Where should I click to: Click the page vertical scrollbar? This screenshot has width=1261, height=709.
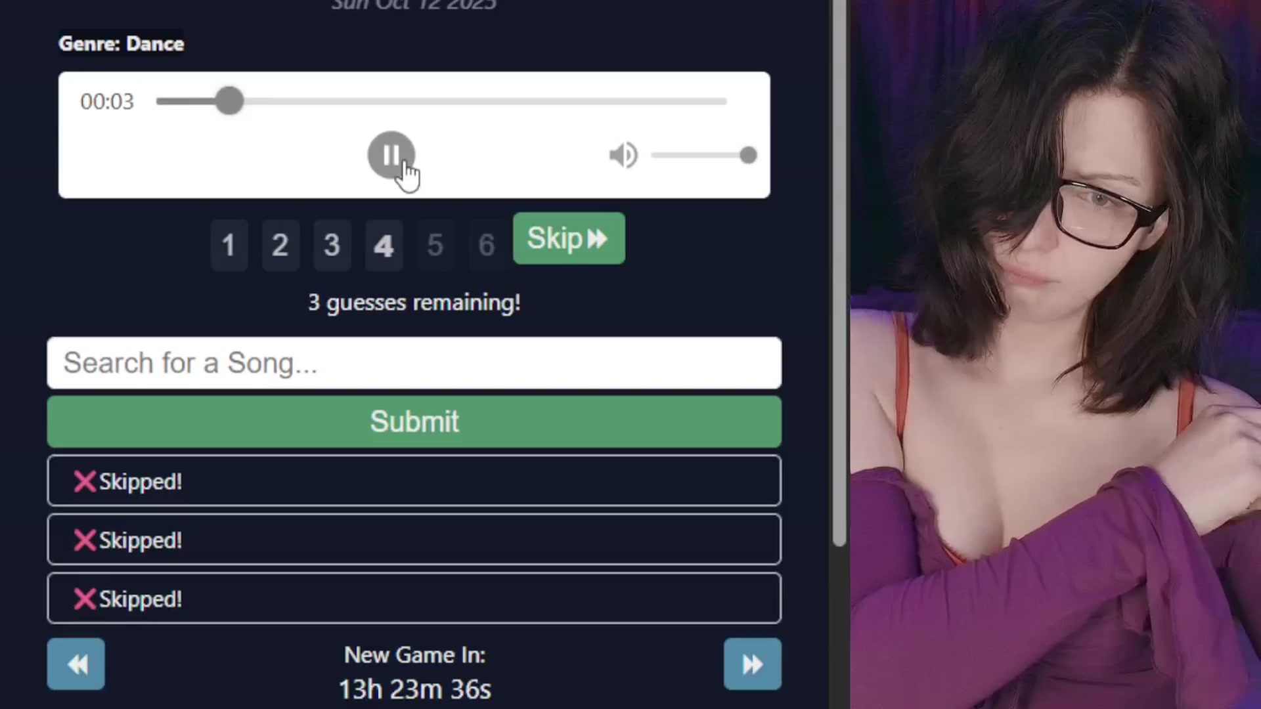839,272
